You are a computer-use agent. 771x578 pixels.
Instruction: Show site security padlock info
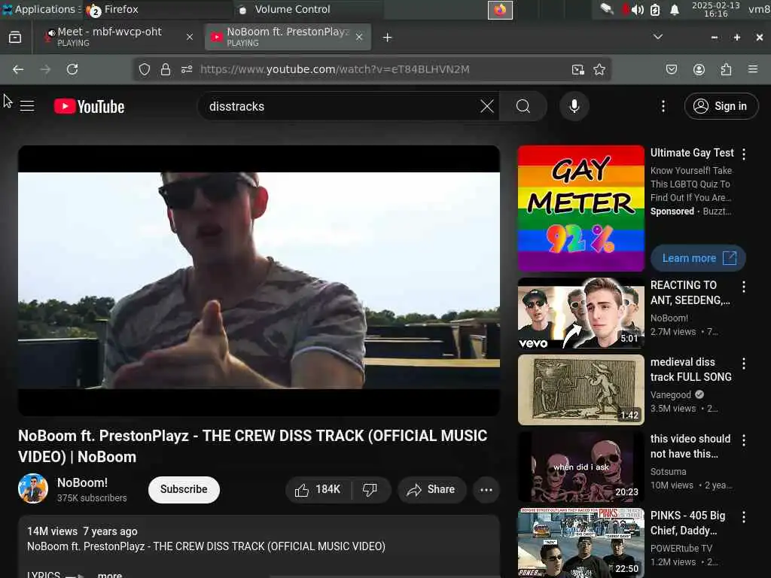click(166, 69)
